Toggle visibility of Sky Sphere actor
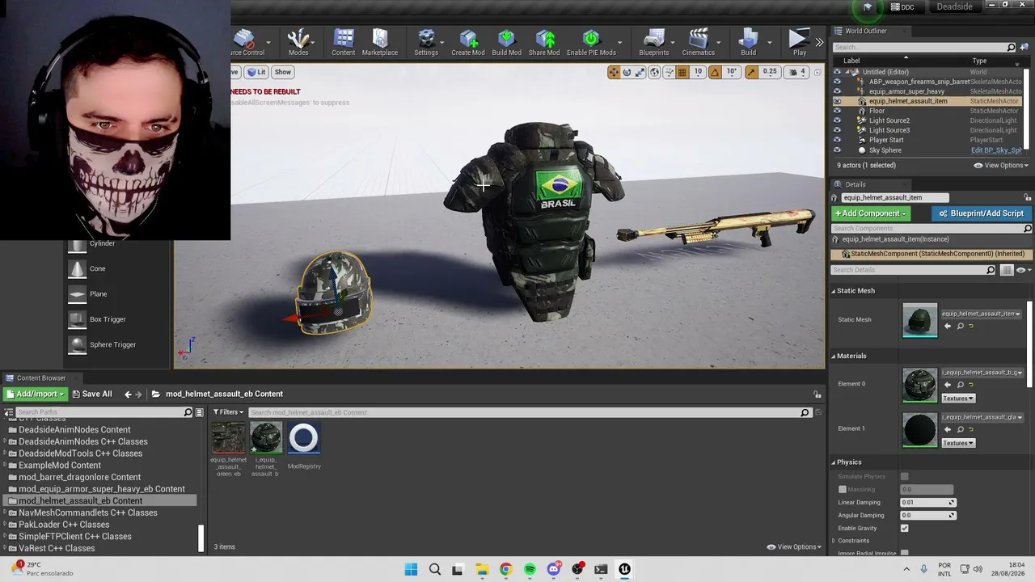The image size is (1035, 582). coord(837,150)
